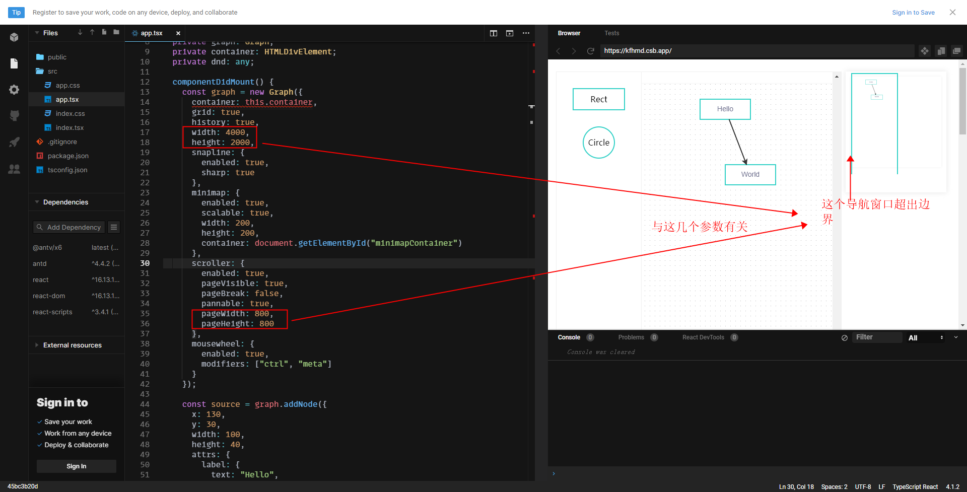Refresh the browser preview
Image resolution: width=967 pixels, height=492 pixels.
click(x=590, y=50)
